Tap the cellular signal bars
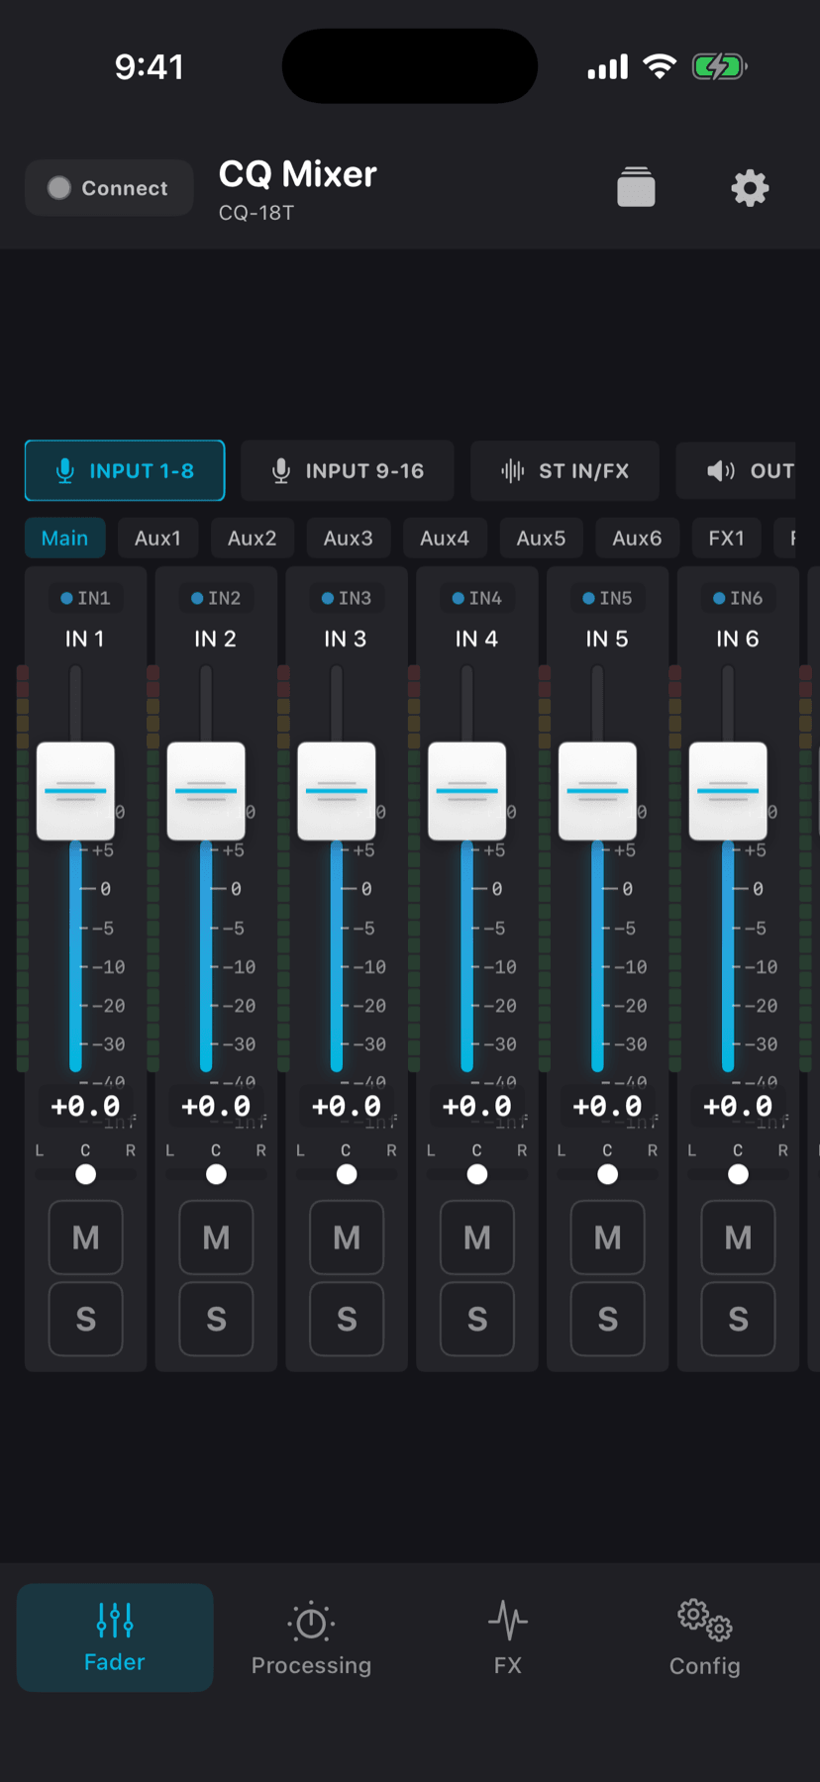Viewport: 820px width, 1782px height. [x=608, y=67]
